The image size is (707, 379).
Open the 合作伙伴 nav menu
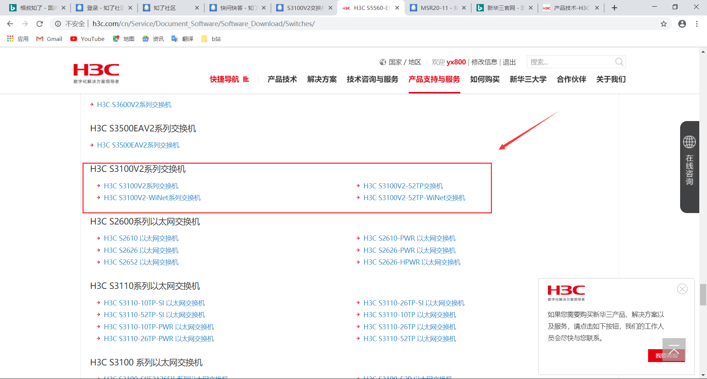571,79
